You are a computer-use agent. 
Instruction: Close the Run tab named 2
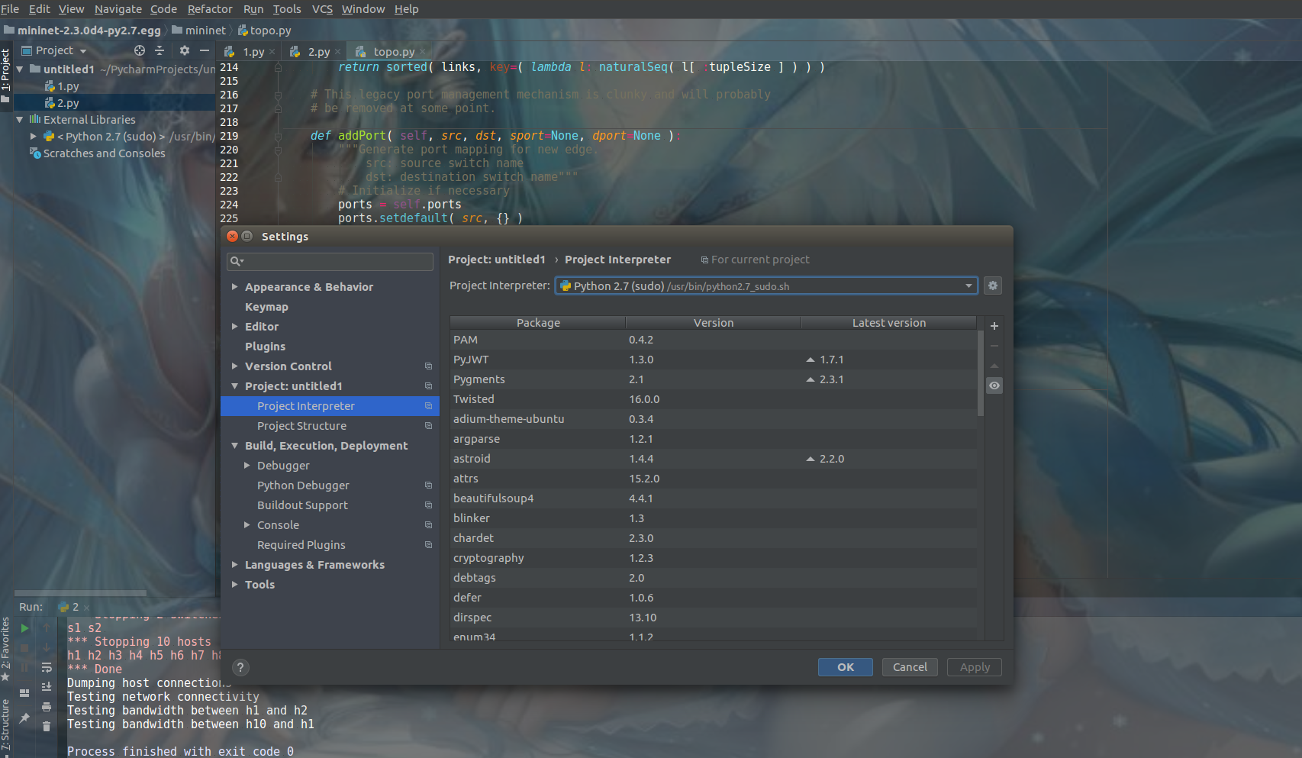(x=87, y=608)
